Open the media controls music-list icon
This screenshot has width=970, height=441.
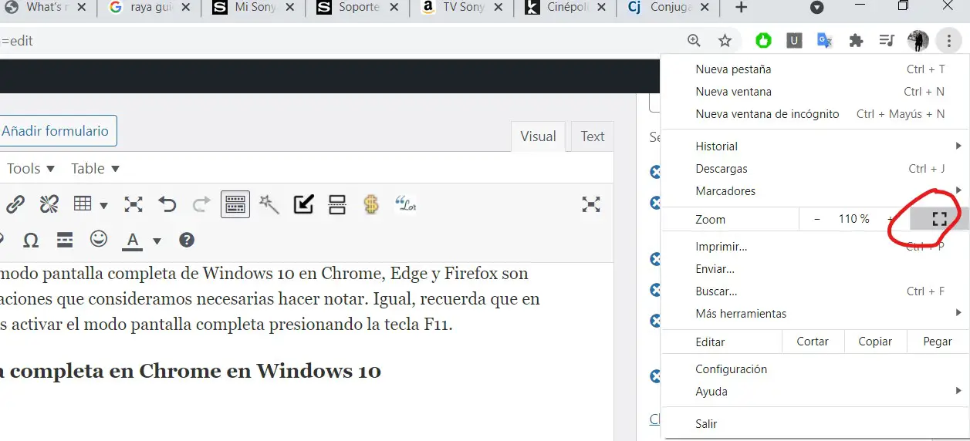(x=887, y=41)
